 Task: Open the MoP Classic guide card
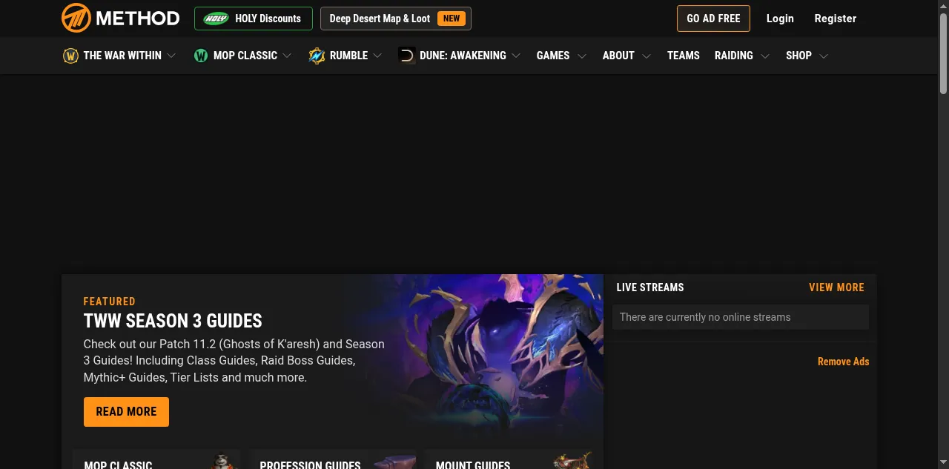(x=156, y=459)
